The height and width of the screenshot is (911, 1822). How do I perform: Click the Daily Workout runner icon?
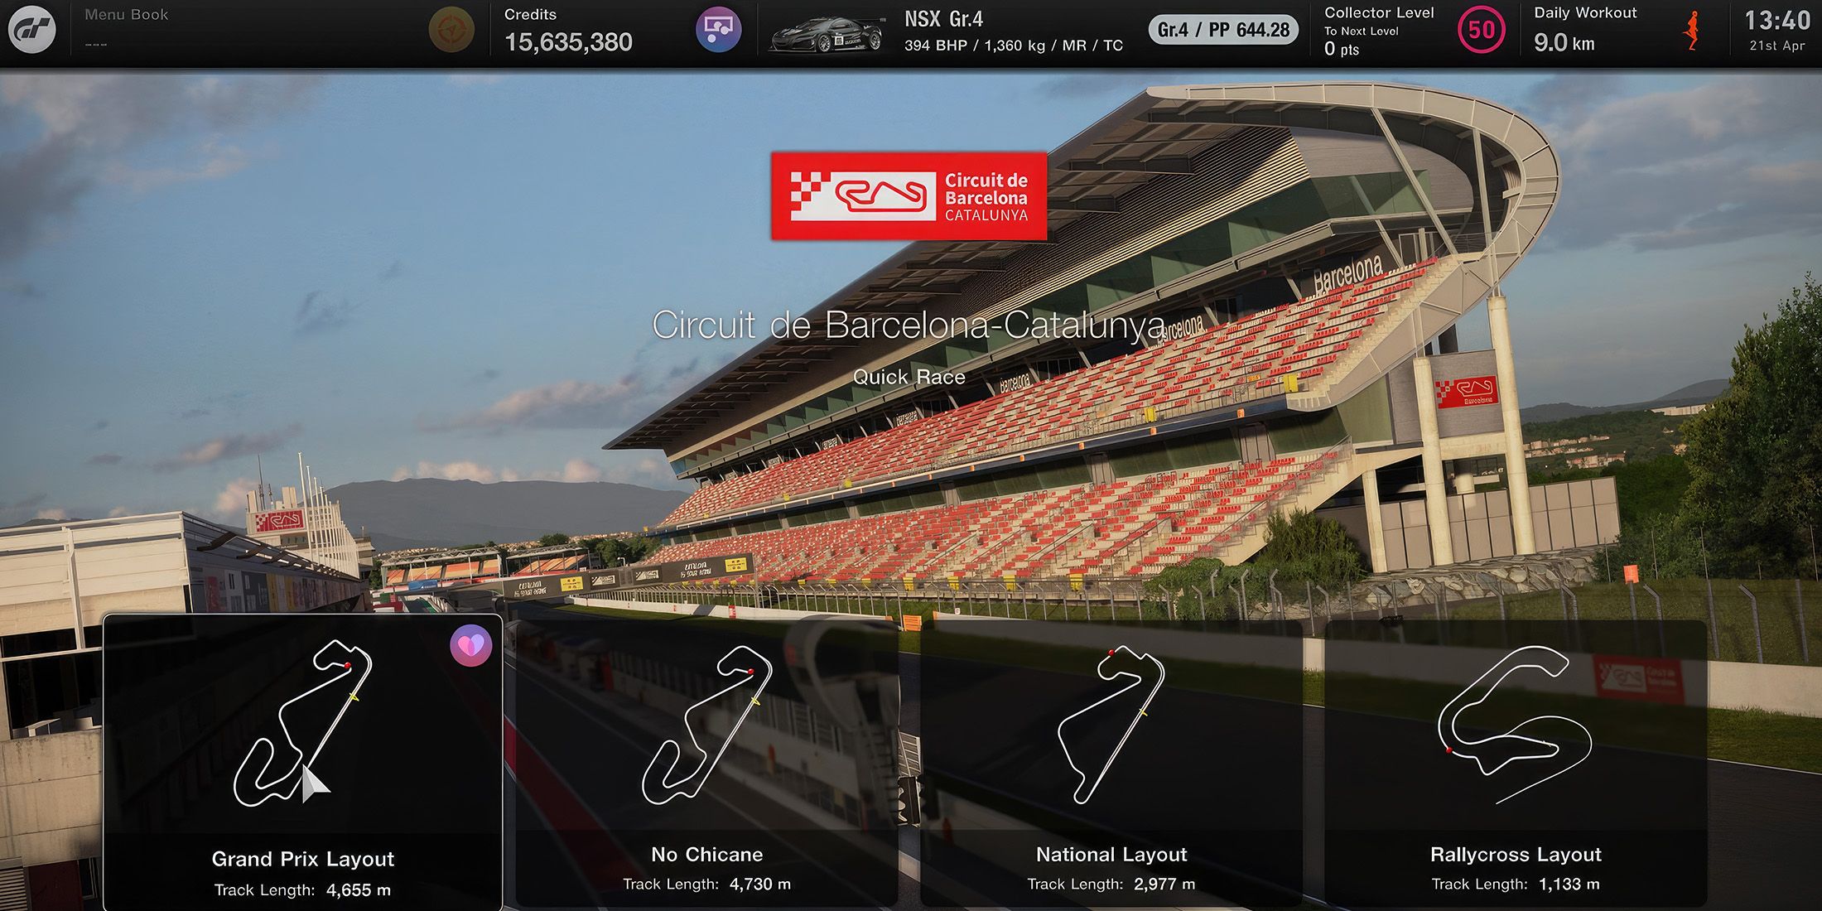tap(1694, 31)
